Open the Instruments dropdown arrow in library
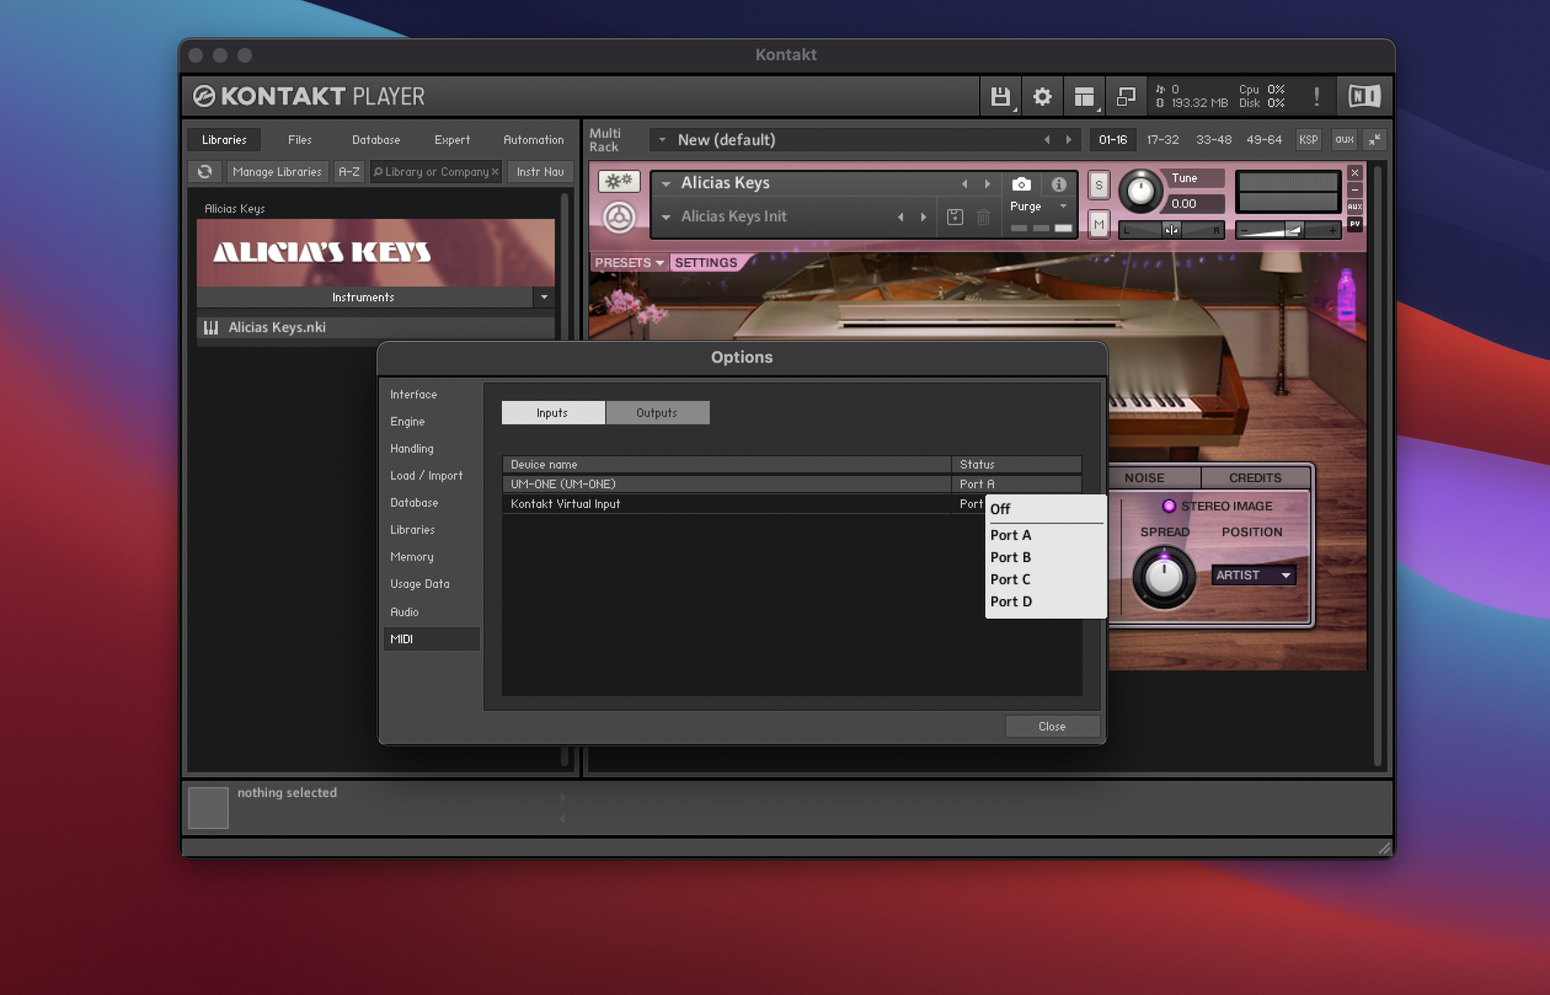Screen dimensions: 1550x995 click(544, 297)
